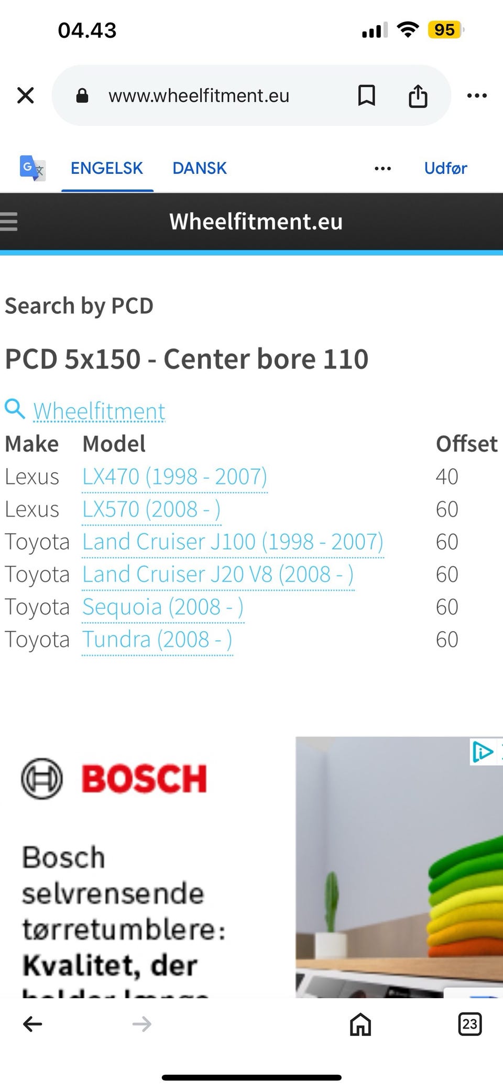This screenshot has width=503, height=1090.
Task: Tap the bookmark icon in address bar
Action: tap(366, 96)
